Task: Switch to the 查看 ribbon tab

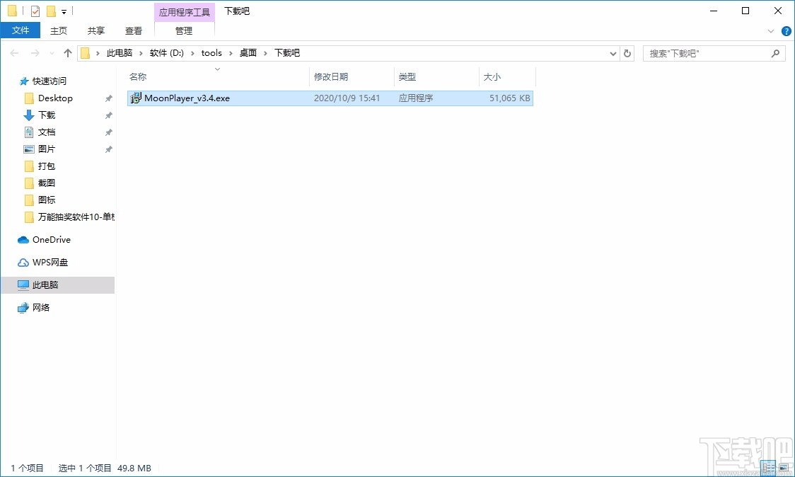Action: [134, 30]
